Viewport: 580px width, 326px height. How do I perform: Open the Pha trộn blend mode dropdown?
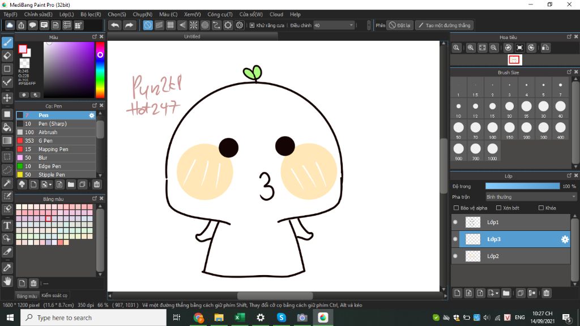[x=531, y=197]
